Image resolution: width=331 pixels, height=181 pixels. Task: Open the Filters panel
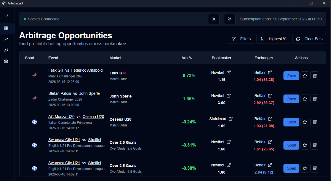click(x=241, y=39)
